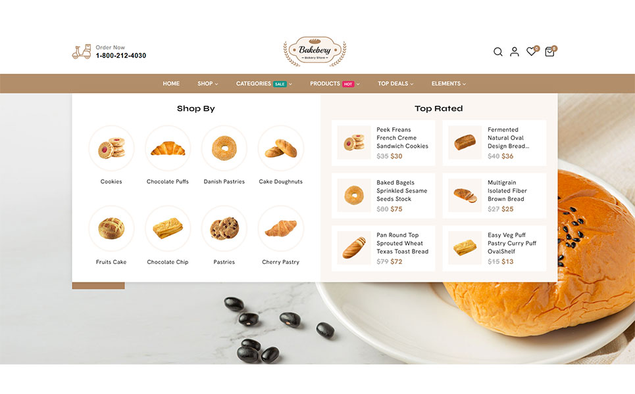Open the Top Deals menu

[395, 83]
